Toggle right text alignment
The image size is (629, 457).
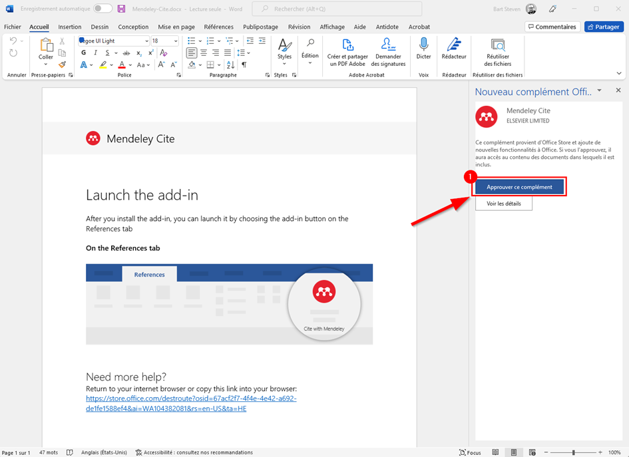[216, 53]
